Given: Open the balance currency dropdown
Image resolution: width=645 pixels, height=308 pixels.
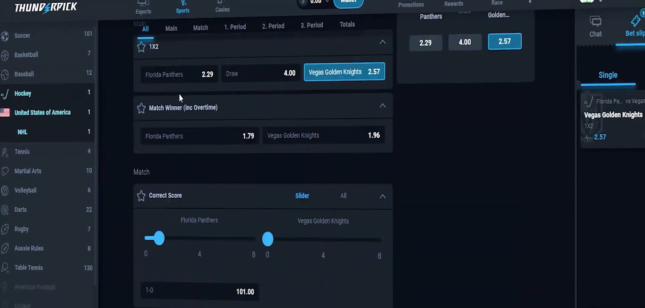Looking at the screenshot, I should (x=327, y=2).
